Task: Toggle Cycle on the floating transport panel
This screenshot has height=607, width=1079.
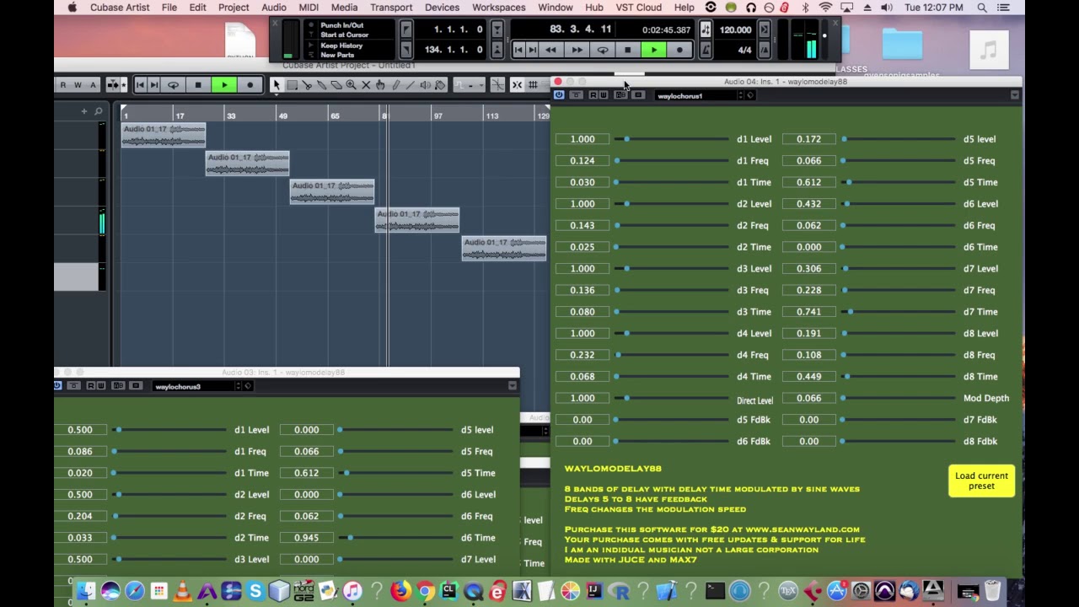Action: 602,51
